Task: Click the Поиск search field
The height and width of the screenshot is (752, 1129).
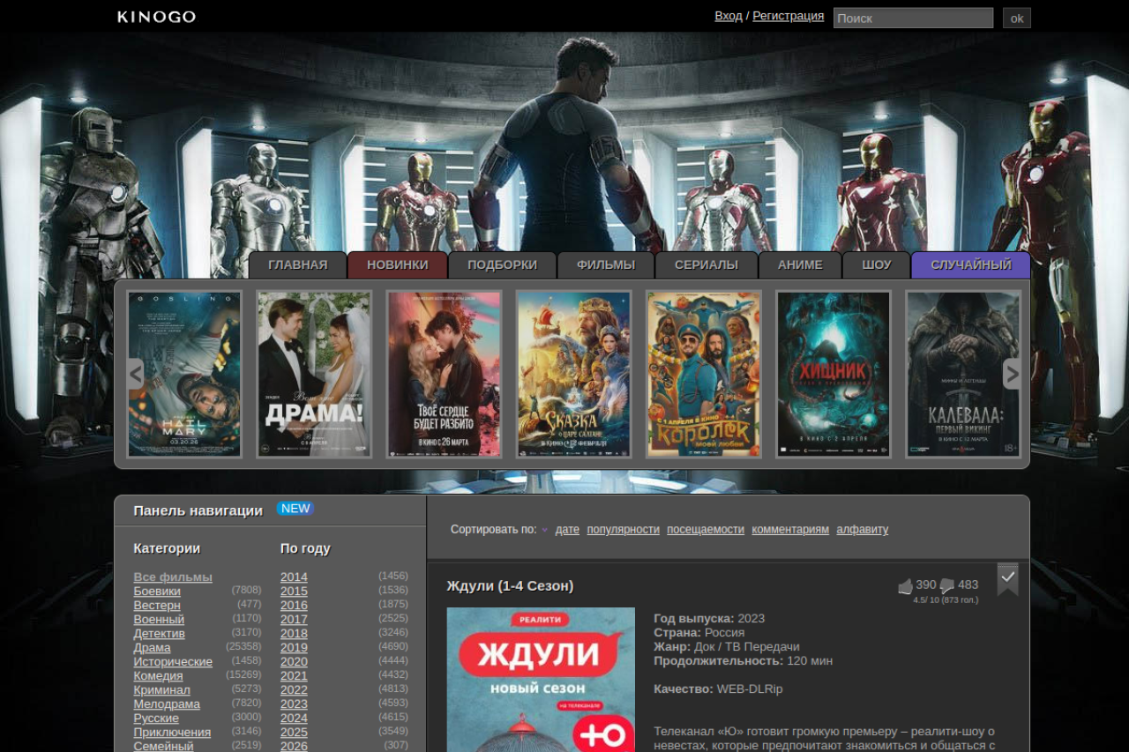Action: [x=913, y=18]
